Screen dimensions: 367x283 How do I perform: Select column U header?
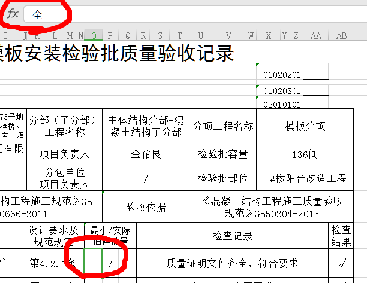point(200,36)
